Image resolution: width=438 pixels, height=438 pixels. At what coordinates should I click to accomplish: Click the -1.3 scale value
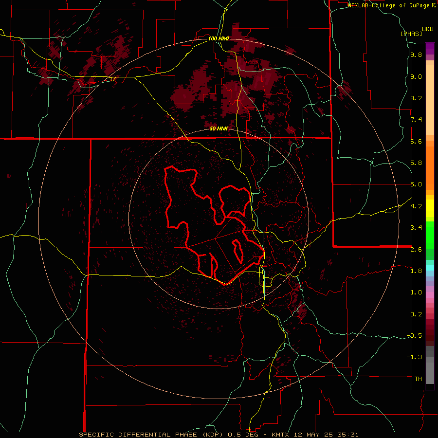click(414, 357)
